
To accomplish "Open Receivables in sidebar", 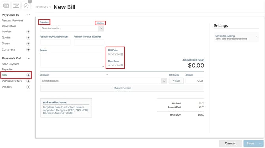I will tap(9, 26).
